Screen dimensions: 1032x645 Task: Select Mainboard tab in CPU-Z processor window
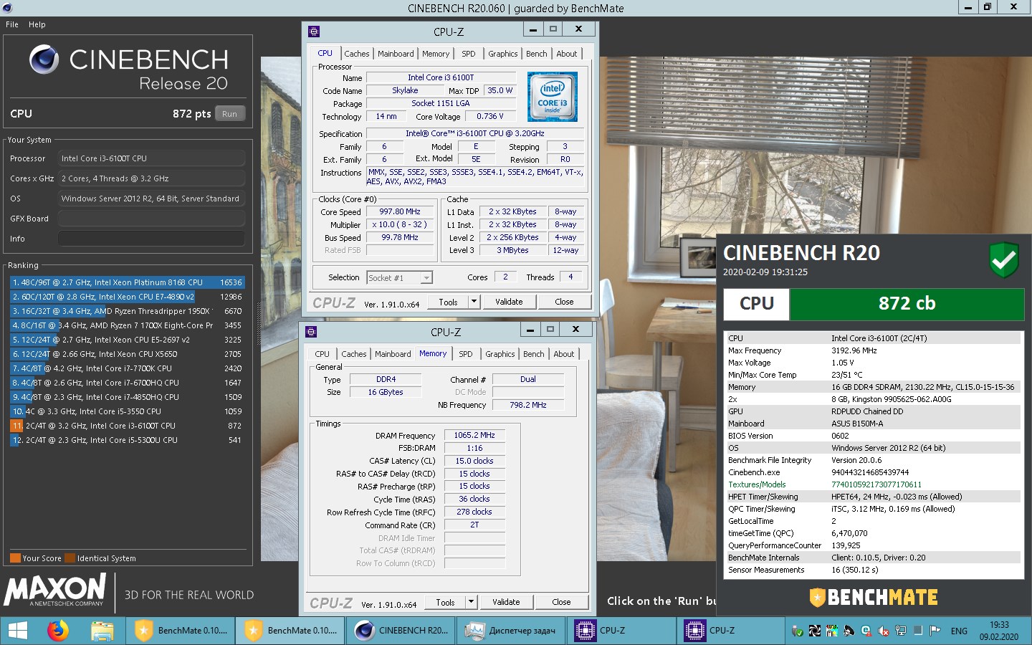396,54
